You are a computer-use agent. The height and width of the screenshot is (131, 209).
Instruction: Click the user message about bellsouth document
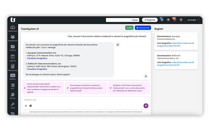click(107, 36)
